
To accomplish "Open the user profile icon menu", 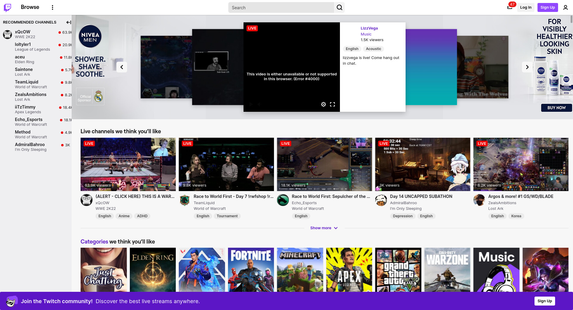I will pyautogui.click(x=565, y=7).
